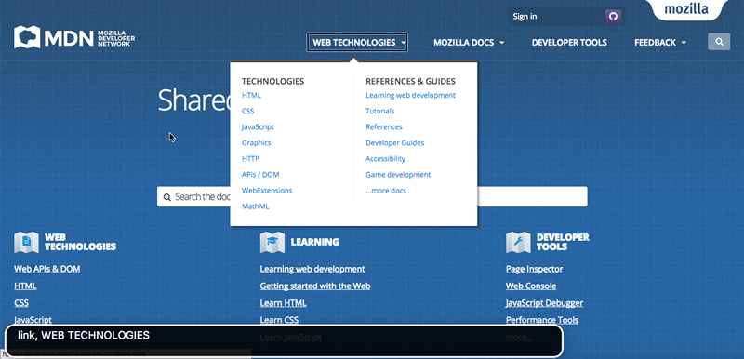Open the header search magnifier button
The image size is (744, 359).
pyautogui.click(x=719, y=42)
